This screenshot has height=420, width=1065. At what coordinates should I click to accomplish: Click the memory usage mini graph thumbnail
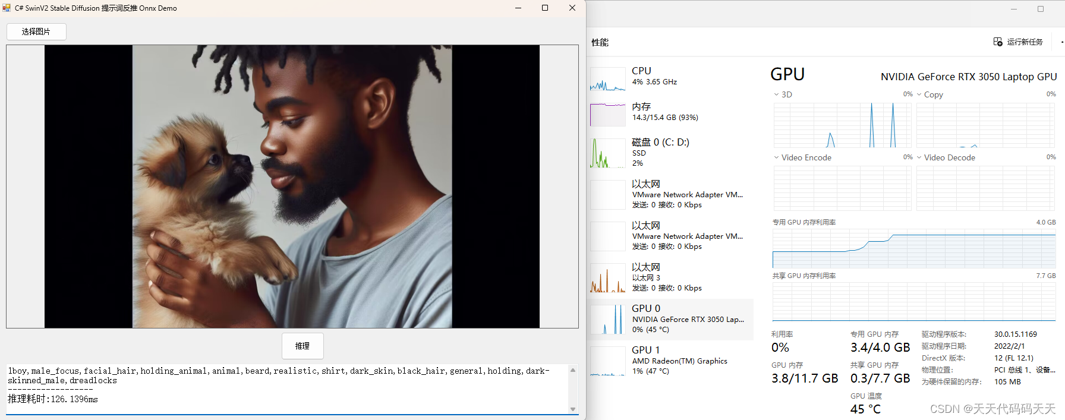607,115
